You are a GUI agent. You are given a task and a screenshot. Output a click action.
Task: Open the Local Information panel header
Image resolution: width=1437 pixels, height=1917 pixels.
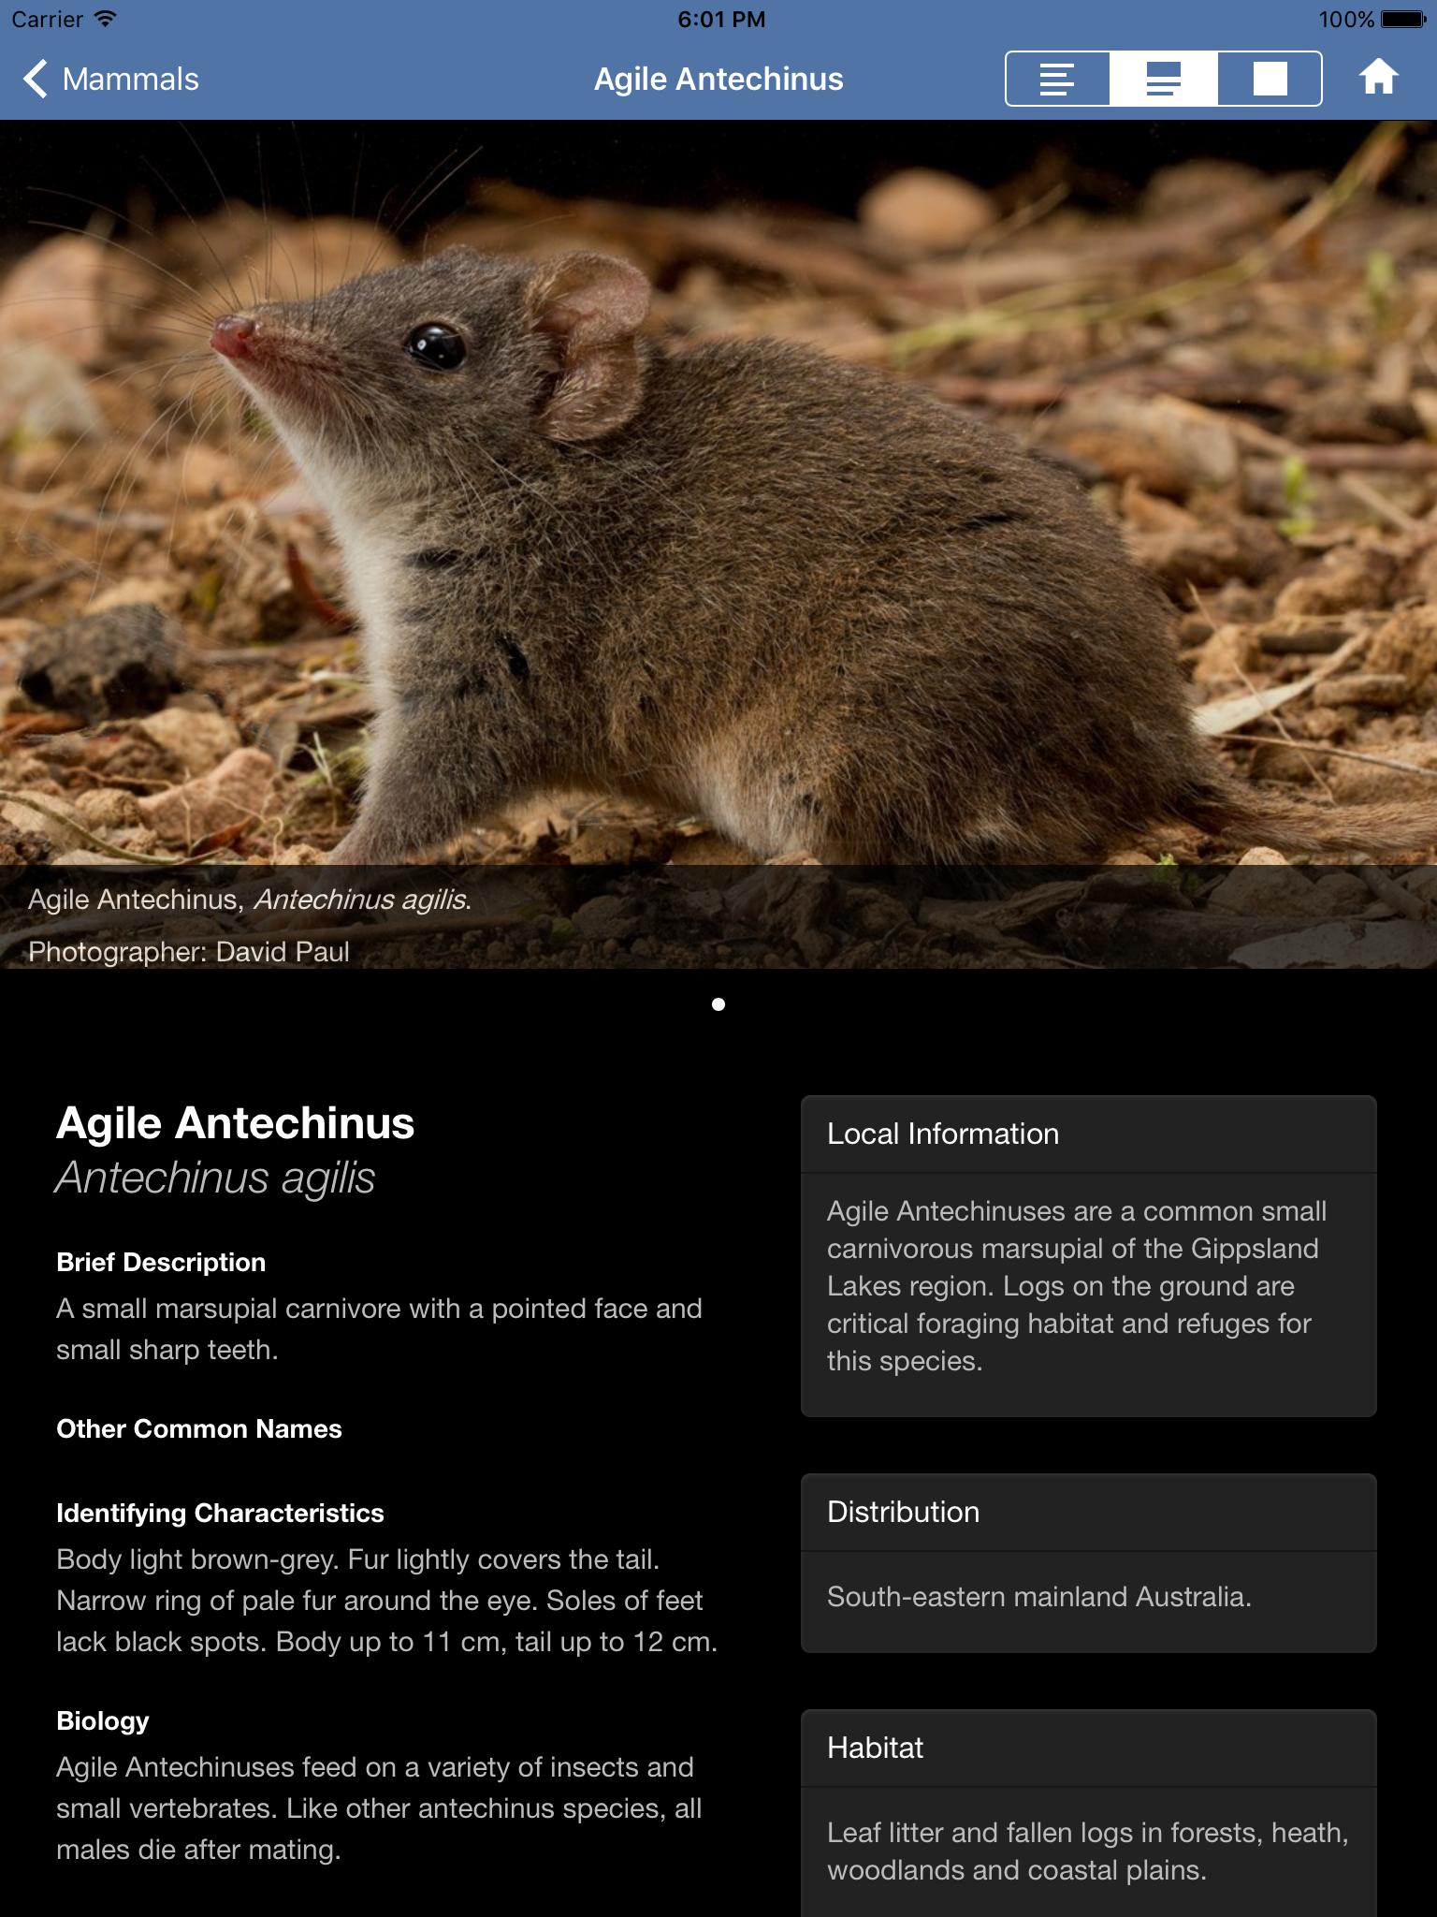click(x=1089, y=1134)
